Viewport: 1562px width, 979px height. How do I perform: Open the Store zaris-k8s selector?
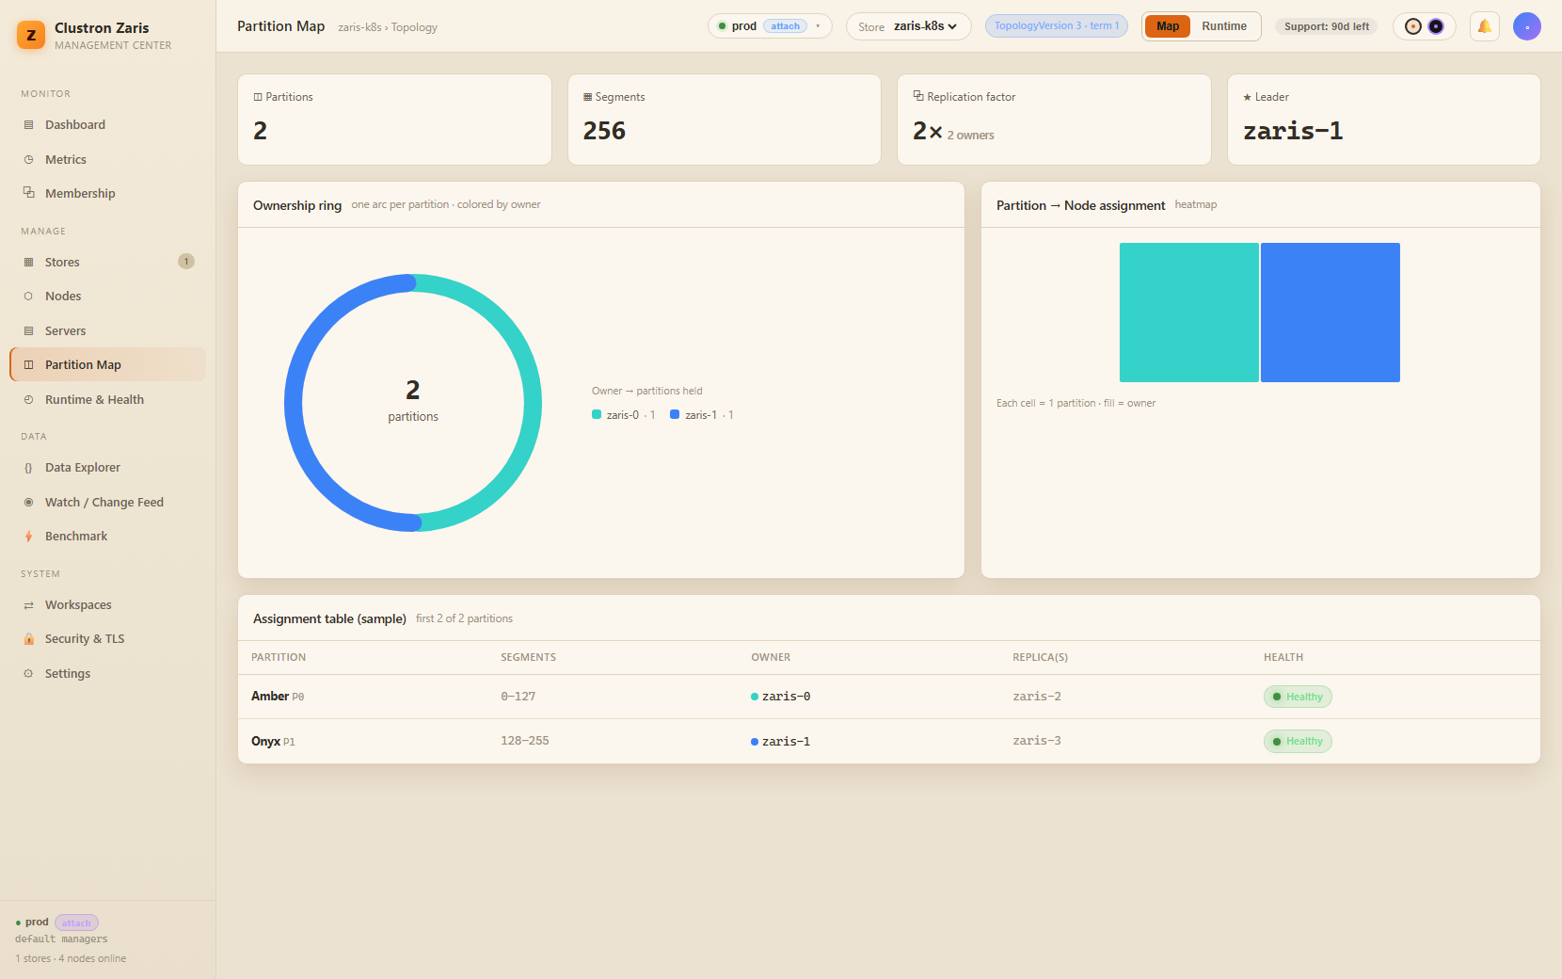coord(909,26)
